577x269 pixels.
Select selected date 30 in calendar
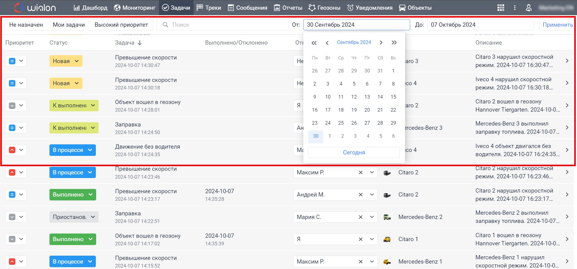[315, 136]
